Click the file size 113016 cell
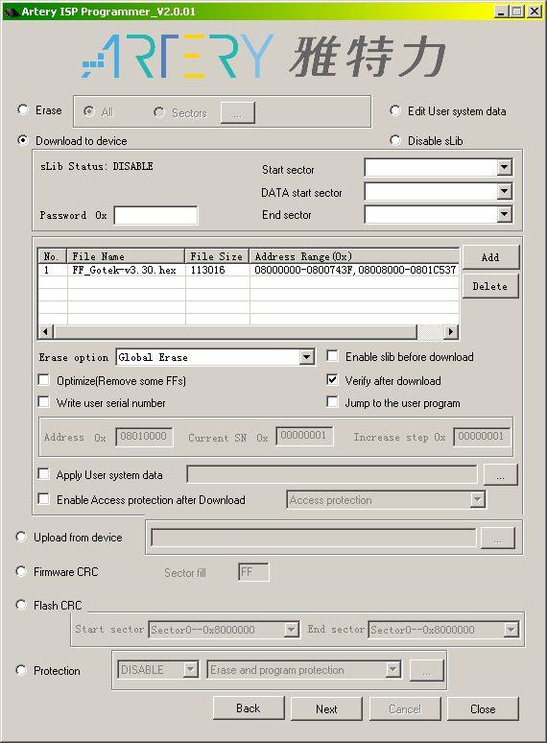This screenshot has width=547, height=743. point(218,270)
